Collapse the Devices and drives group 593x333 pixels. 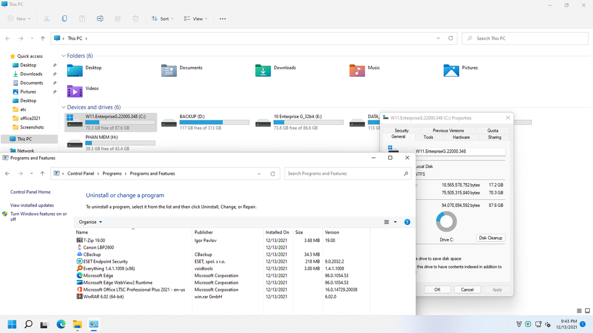point(63,107)
